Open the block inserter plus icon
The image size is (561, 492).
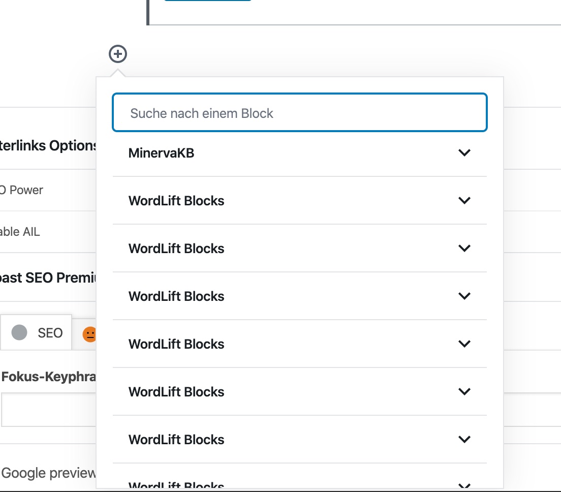[x=117, y=53]
